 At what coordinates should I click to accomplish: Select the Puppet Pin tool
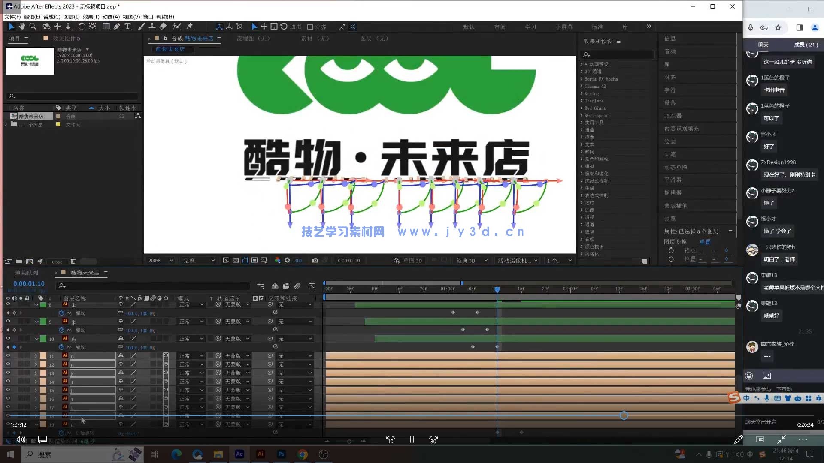coord(190,26)
